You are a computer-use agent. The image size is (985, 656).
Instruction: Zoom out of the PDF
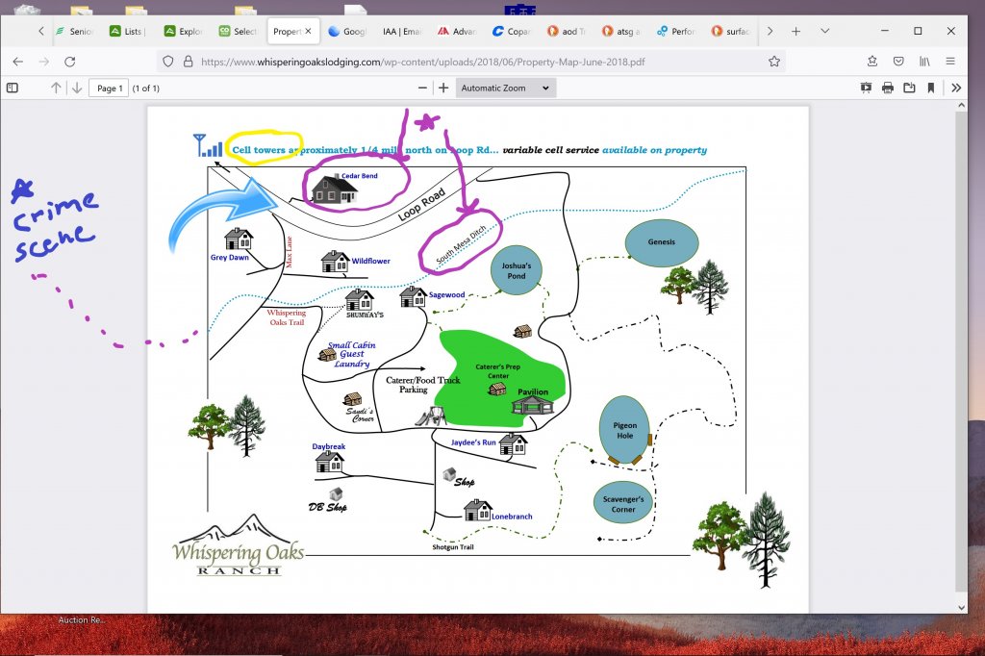422,88
